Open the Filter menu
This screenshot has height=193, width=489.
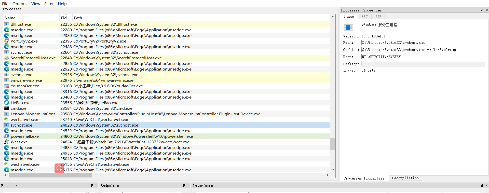(49, 4)
